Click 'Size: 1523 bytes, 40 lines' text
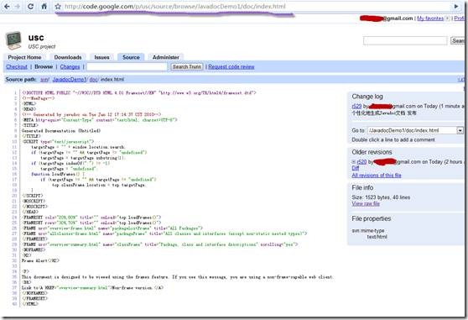Viewport: 468px width, 320px height. coord(381,197)
